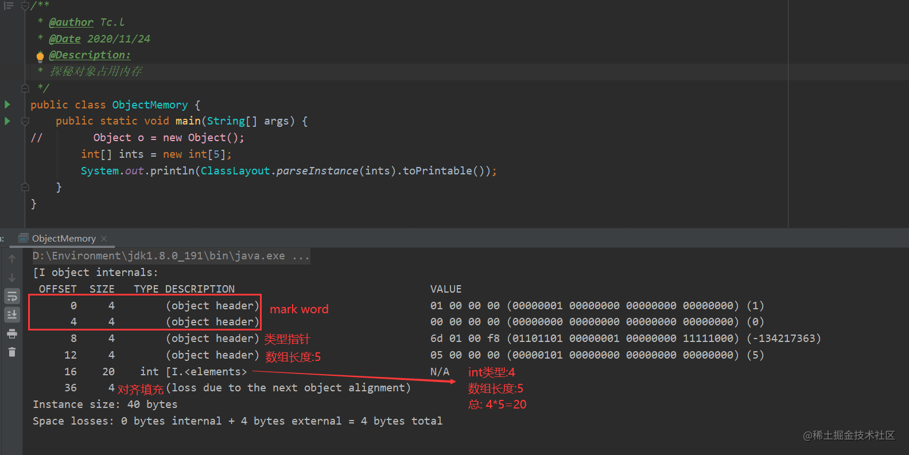Place the cursor on the main method name
The image size is (909, 455).
(x=188, y=121)
